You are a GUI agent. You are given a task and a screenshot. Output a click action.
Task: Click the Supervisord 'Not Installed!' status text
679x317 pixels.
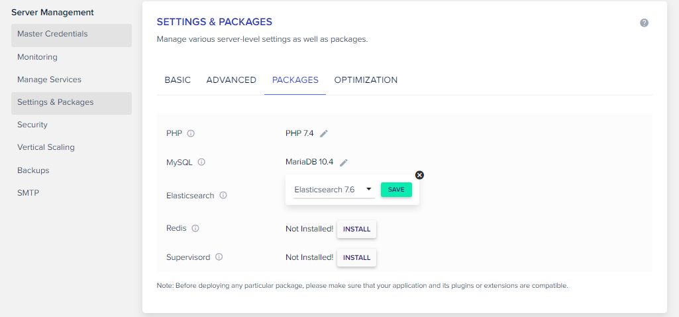309,257
